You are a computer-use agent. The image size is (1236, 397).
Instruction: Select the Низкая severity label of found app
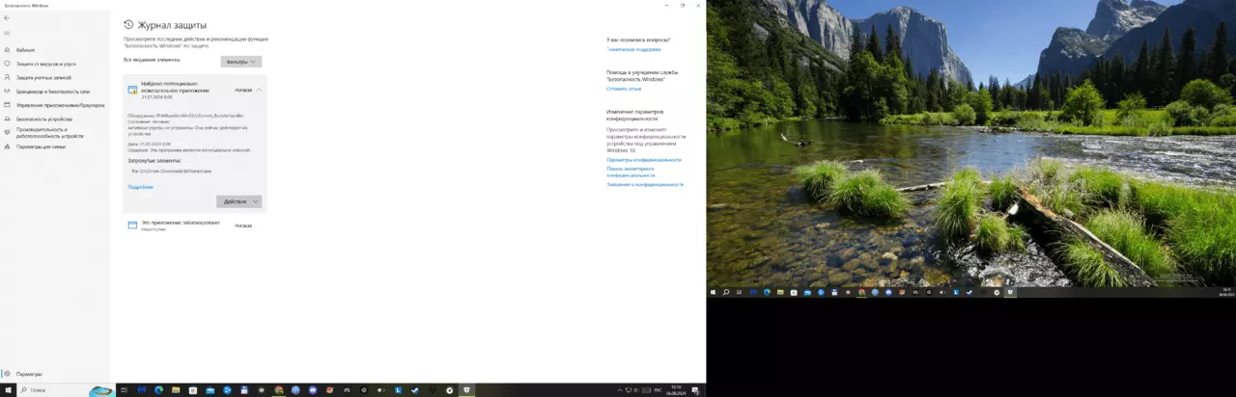(243, 90)
